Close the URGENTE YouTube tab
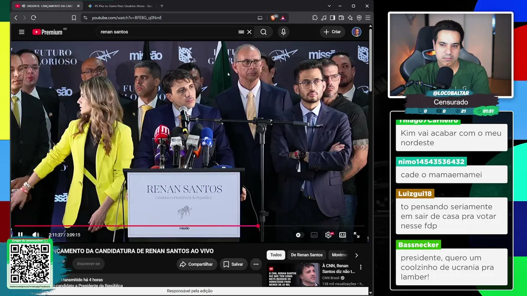This screenshot has width=527, height=296. pos(78,6)
